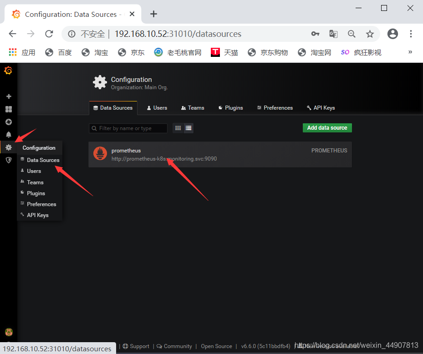Open the Support footer link
Image resolution: width=423 pixels, height=354 pixels.
136,346
